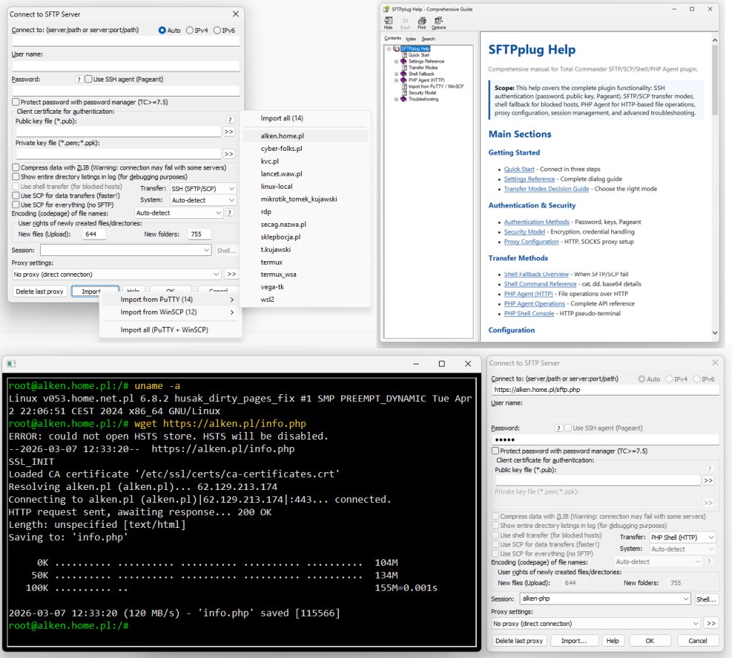The image size is (732, 658).
Task: Click the help window title bar icon
Action: click(x=386, y=9)
